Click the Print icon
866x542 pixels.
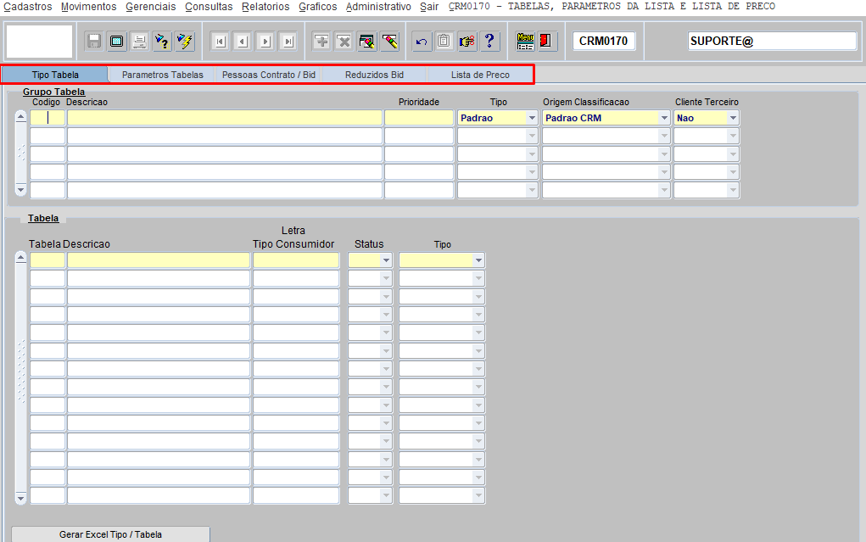[139, 42]
